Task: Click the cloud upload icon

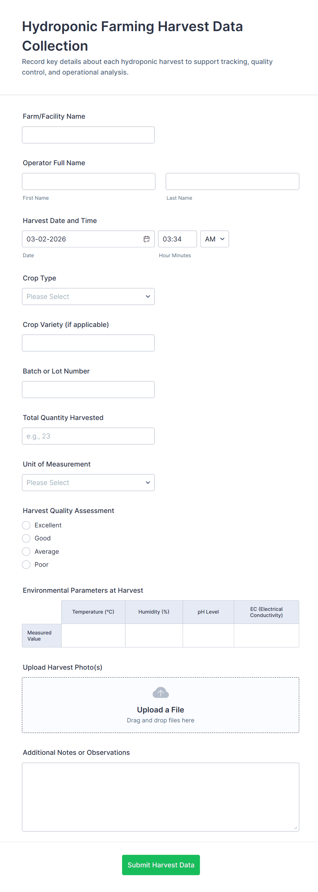Action: (161, 693)
